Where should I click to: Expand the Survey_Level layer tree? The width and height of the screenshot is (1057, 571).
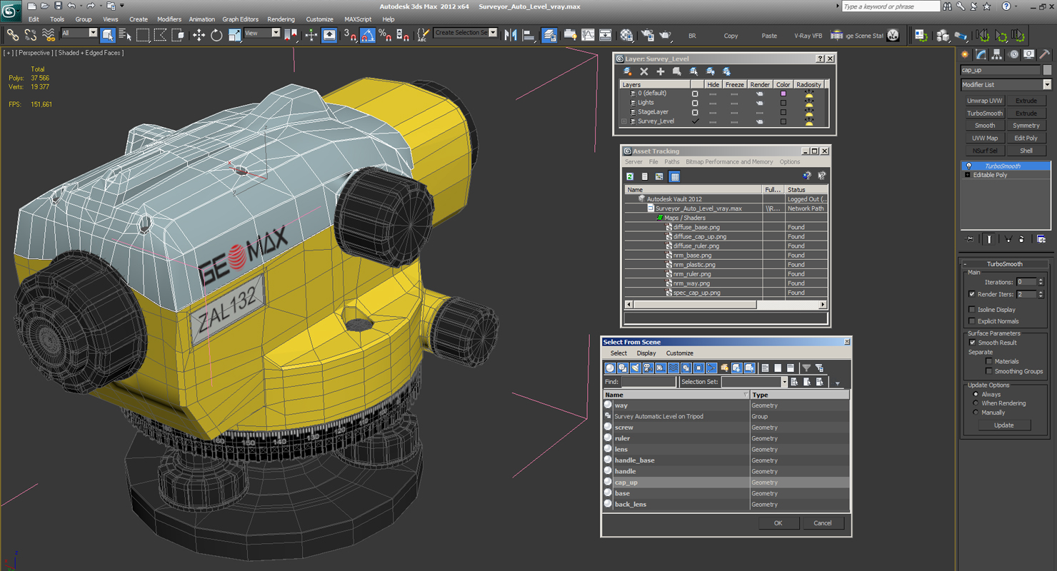pyautogui.click(x=624, y=121)
